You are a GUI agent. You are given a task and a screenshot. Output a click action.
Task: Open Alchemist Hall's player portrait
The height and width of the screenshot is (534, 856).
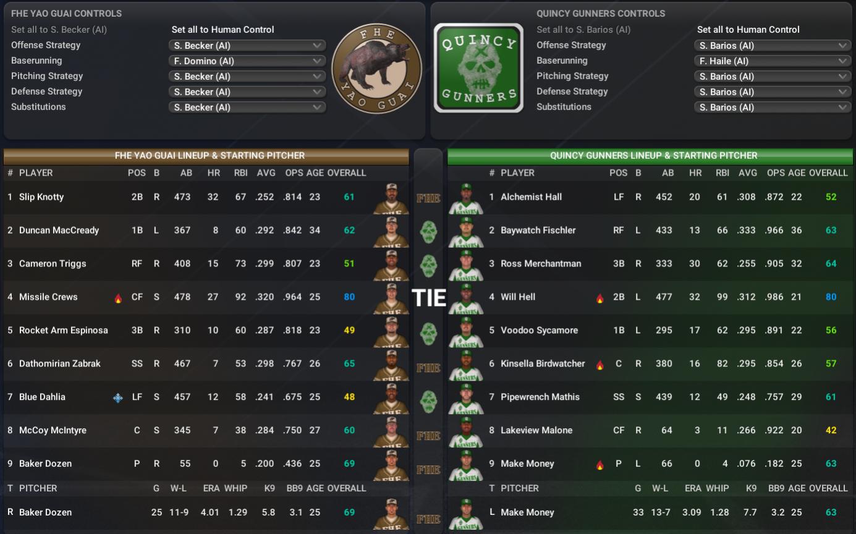tap(466, 198)
